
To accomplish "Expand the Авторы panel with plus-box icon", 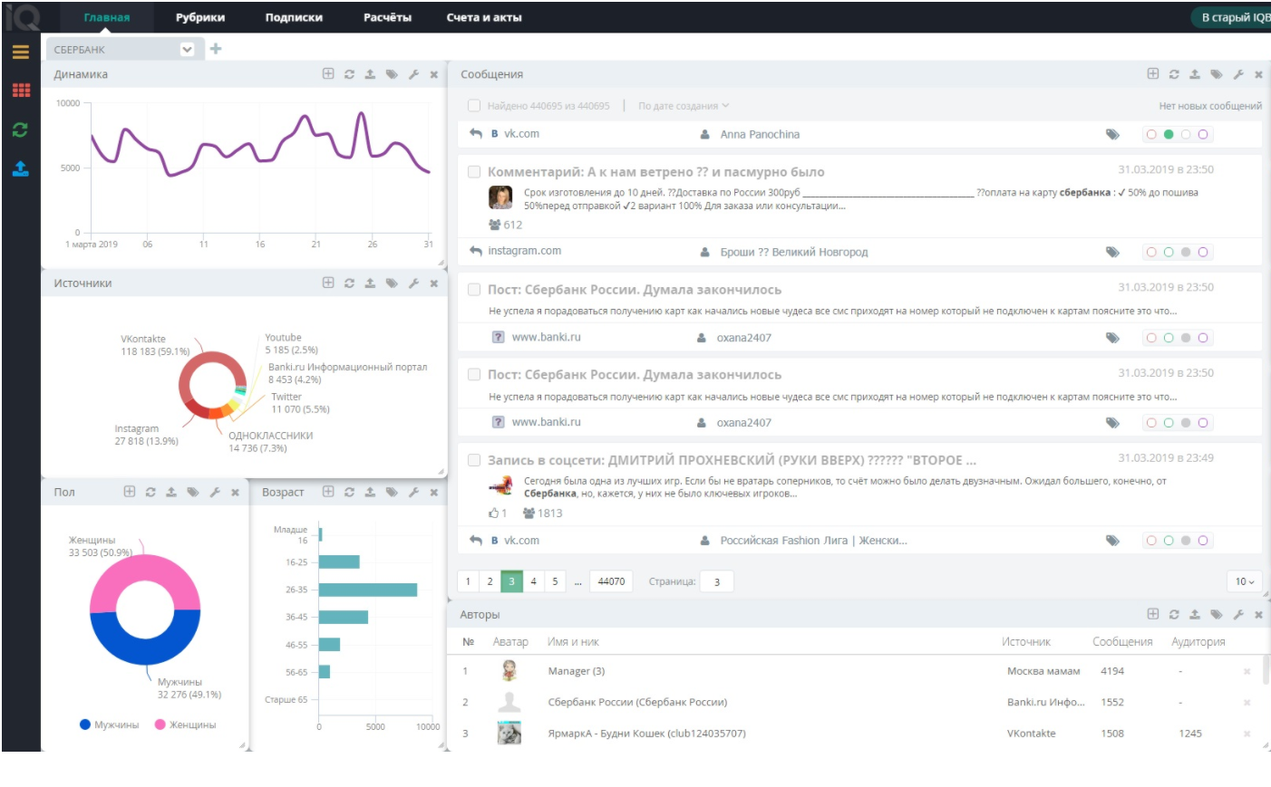I will 1153,614.
